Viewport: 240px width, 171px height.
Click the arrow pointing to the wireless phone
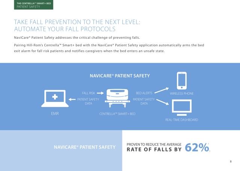(162, 90)
